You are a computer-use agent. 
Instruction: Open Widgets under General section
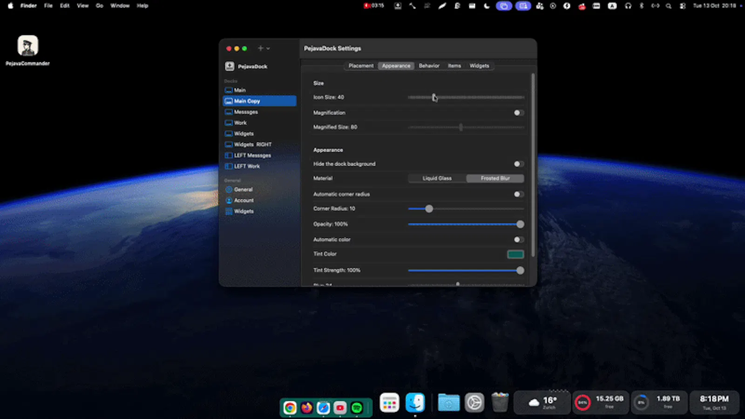tap(259, 211)
